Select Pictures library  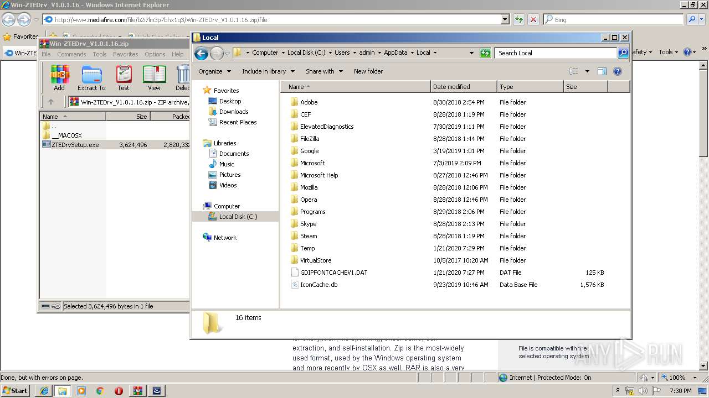pos(230,175)
